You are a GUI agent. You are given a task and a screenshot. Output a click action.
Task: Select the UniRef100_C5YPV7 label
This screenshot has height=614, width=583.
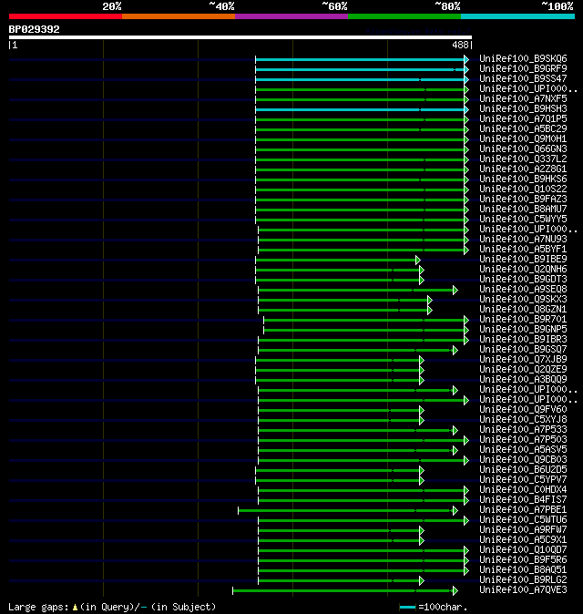click(x=523, y=480)
